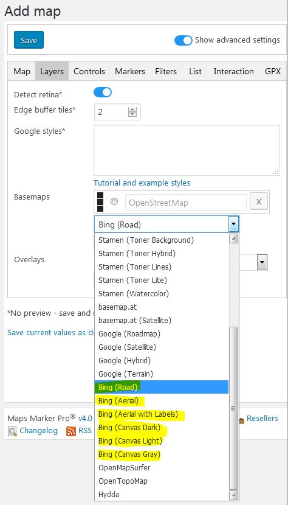Image resolution: width=288 pixels, height=505 pixels.
Task: Pick Google (Terrain) from list
Action: tap(162, 374)
